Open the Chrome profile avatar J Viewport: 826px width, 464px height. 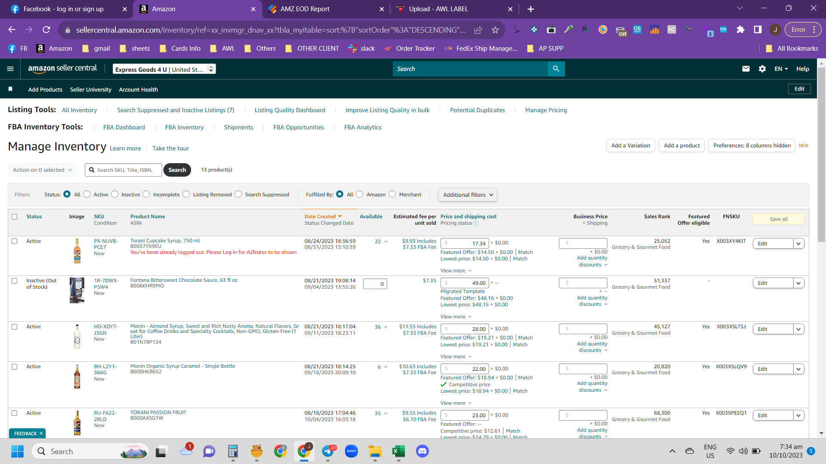pos(775,30)
